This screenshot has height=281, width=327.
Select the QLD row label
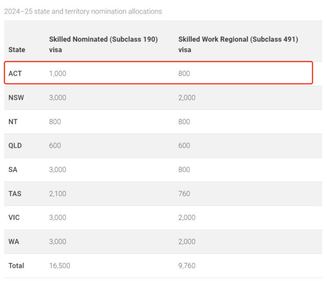tap(16, 146)
